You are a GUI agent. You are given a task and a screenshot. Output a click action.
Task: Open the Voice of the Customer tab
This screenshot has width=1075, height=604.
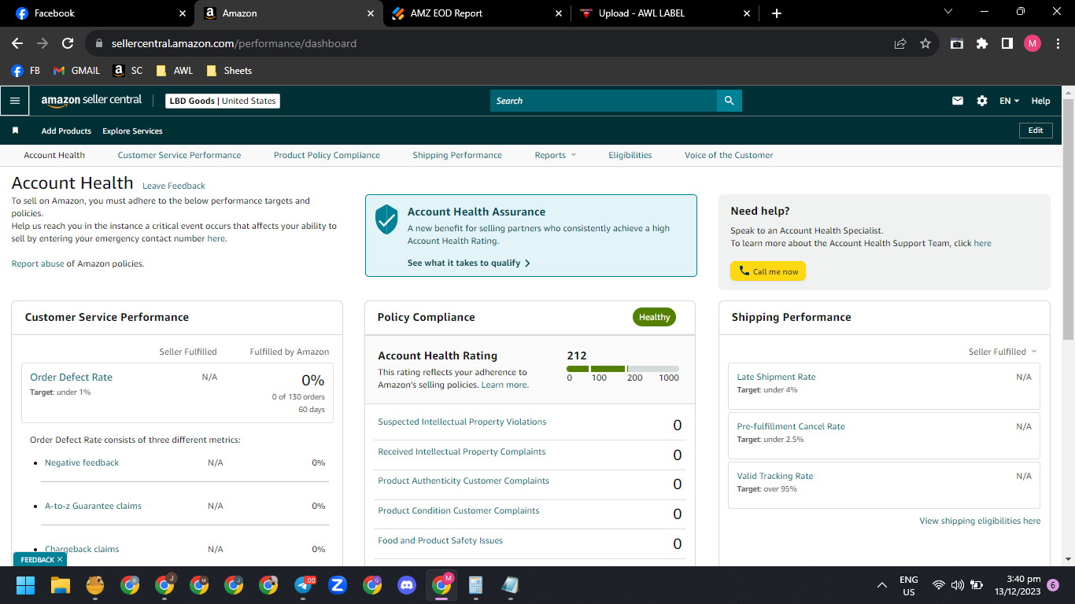pyautogui.click(x=729, y=155)
